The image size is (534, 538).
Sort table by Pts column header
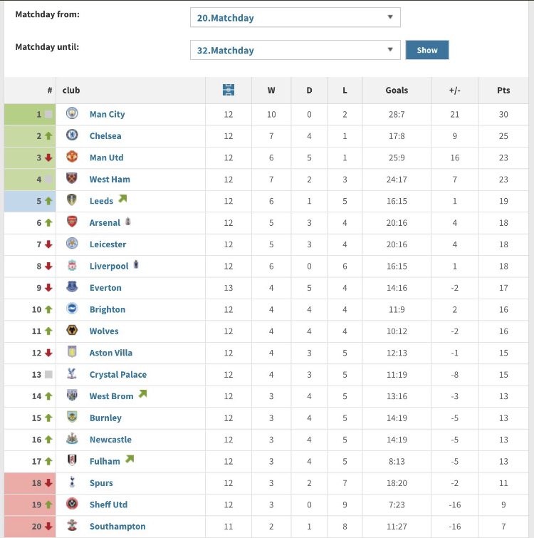click(503, 90)
